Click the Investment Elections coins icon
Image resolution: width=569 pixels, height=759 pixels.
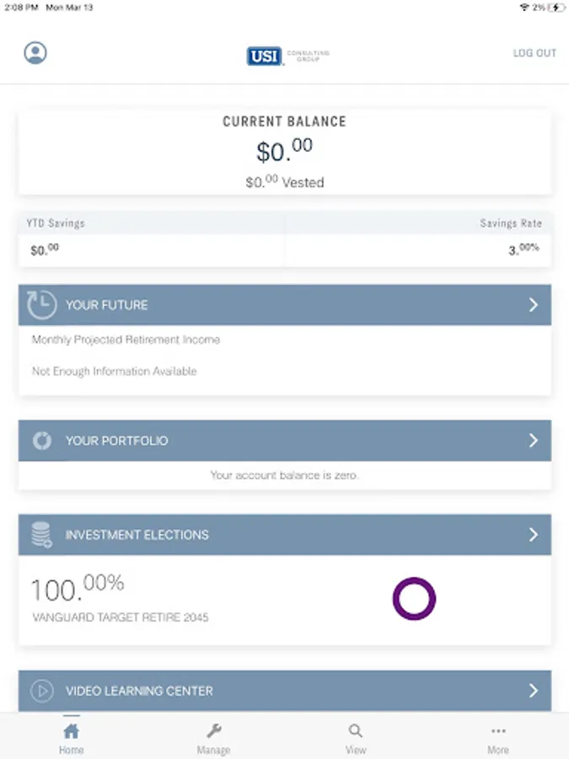[x=41, y=535]
